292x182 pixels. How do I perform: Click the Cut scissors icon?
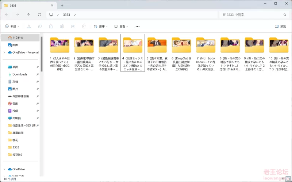click(x=29, y=26)
